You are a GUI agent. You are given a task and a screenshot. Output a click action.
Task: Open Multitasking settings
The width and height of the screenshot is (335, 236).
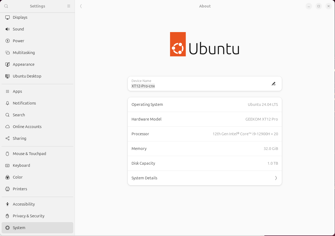[x=37, y=53]
